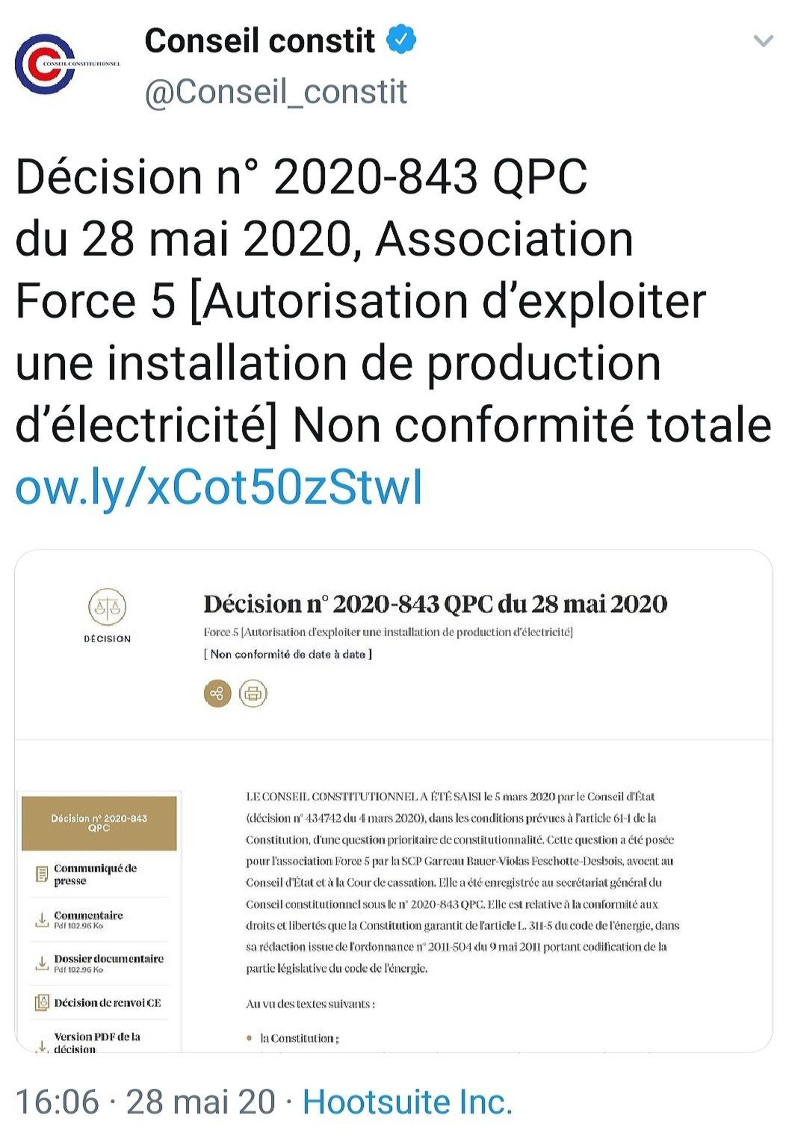Select the Décision n° 2020-843 QPC tab
The width and height of the screenshot is (786, 1142).
point(99,823)
